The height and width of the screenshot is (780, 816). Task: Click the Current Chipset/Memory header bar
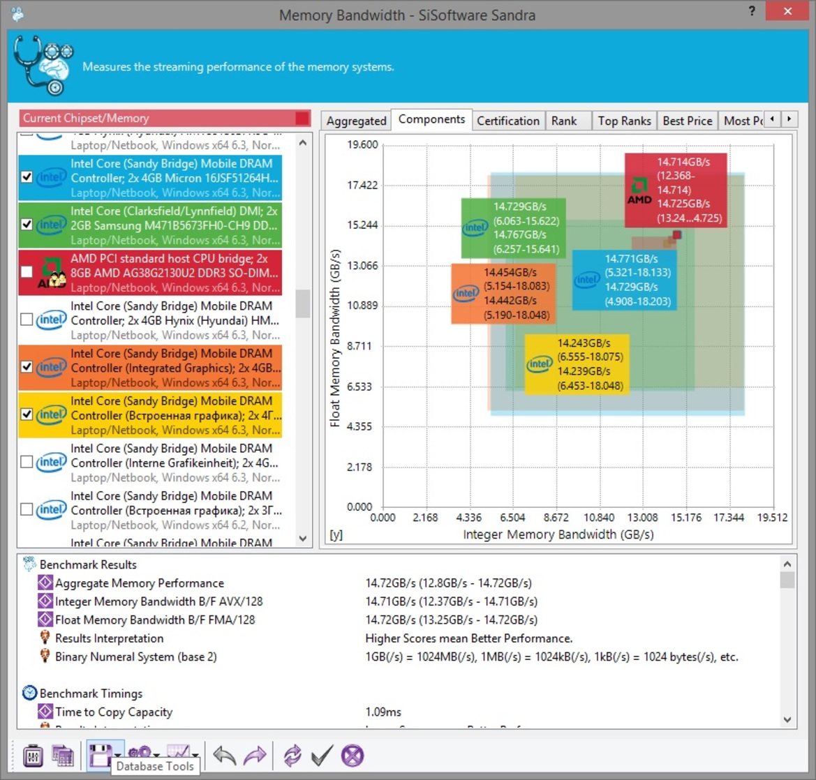(x=165, y=118)
